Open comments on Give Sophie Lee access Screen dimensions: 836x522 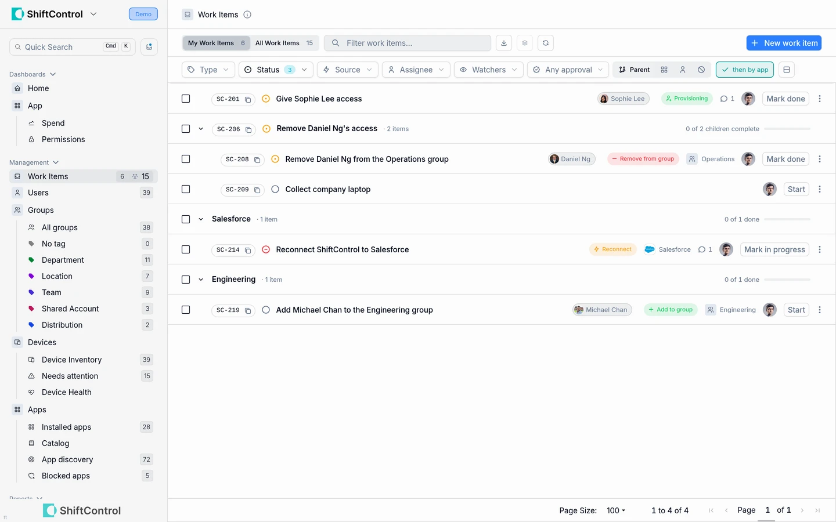coord(727,99)
